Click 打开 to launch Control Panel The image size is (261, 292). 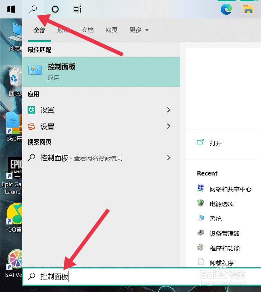(216, 143)
